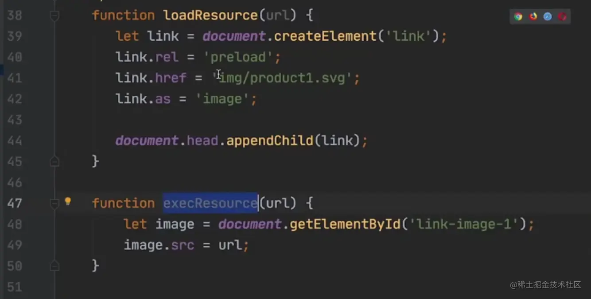Click the function keyword on line 38

point(124,16)
